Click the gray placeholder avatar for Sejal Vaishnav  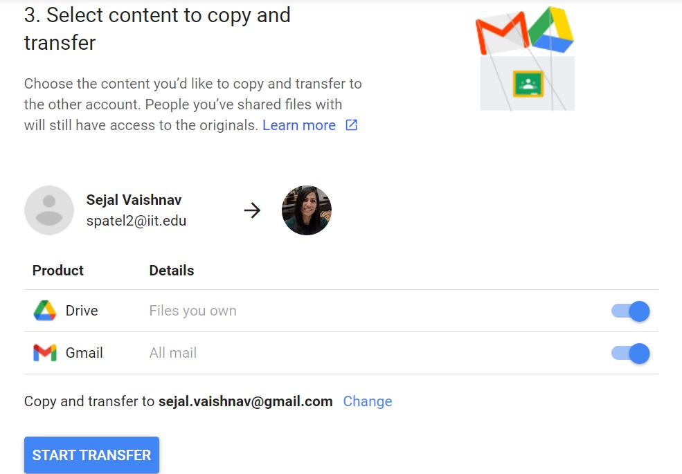coord(49,210)
